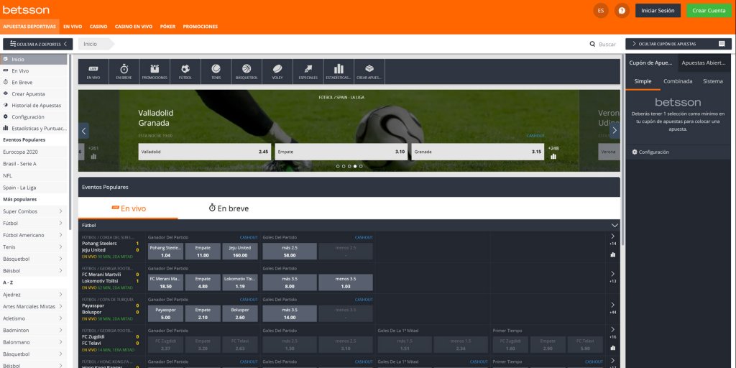
Task: Open NFL popular event link
Action: 7,175
